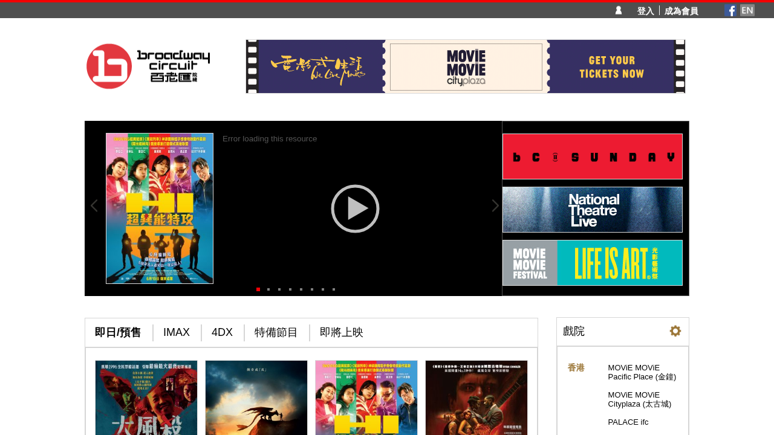Select the eighth carousel dot
Viewport: 774px width, 435px height.
click(x=334, y=289)
